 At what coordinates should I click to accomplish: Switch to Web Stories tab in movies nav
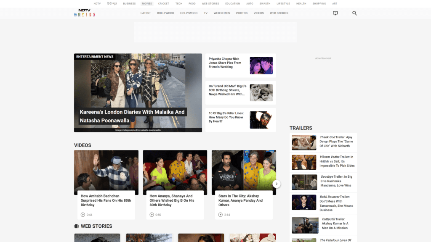pos(279,13)
